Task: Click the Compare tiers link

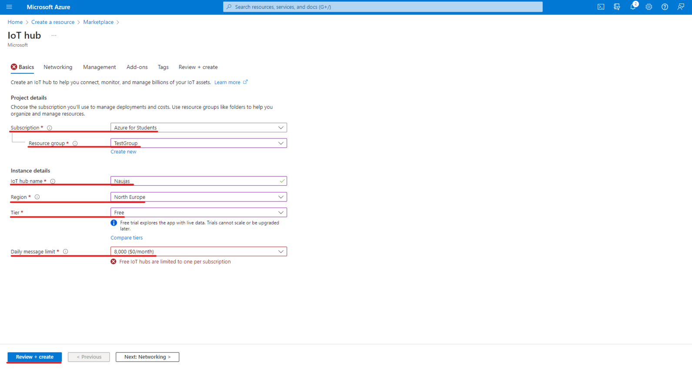Action: click(x=127, y=238)
